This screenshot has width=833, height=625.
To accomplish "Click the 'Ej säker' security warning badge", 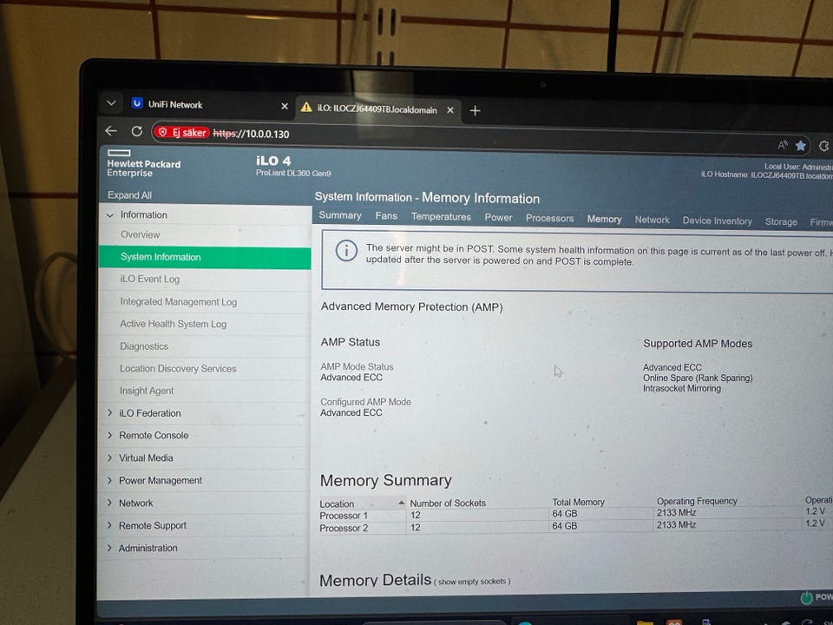I will tap(182, 132).
